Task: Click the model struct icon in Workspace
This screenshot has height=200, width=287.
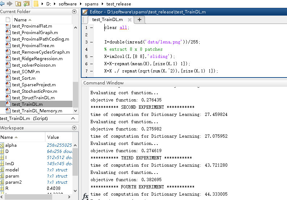Action: click(x=2, y=170)
